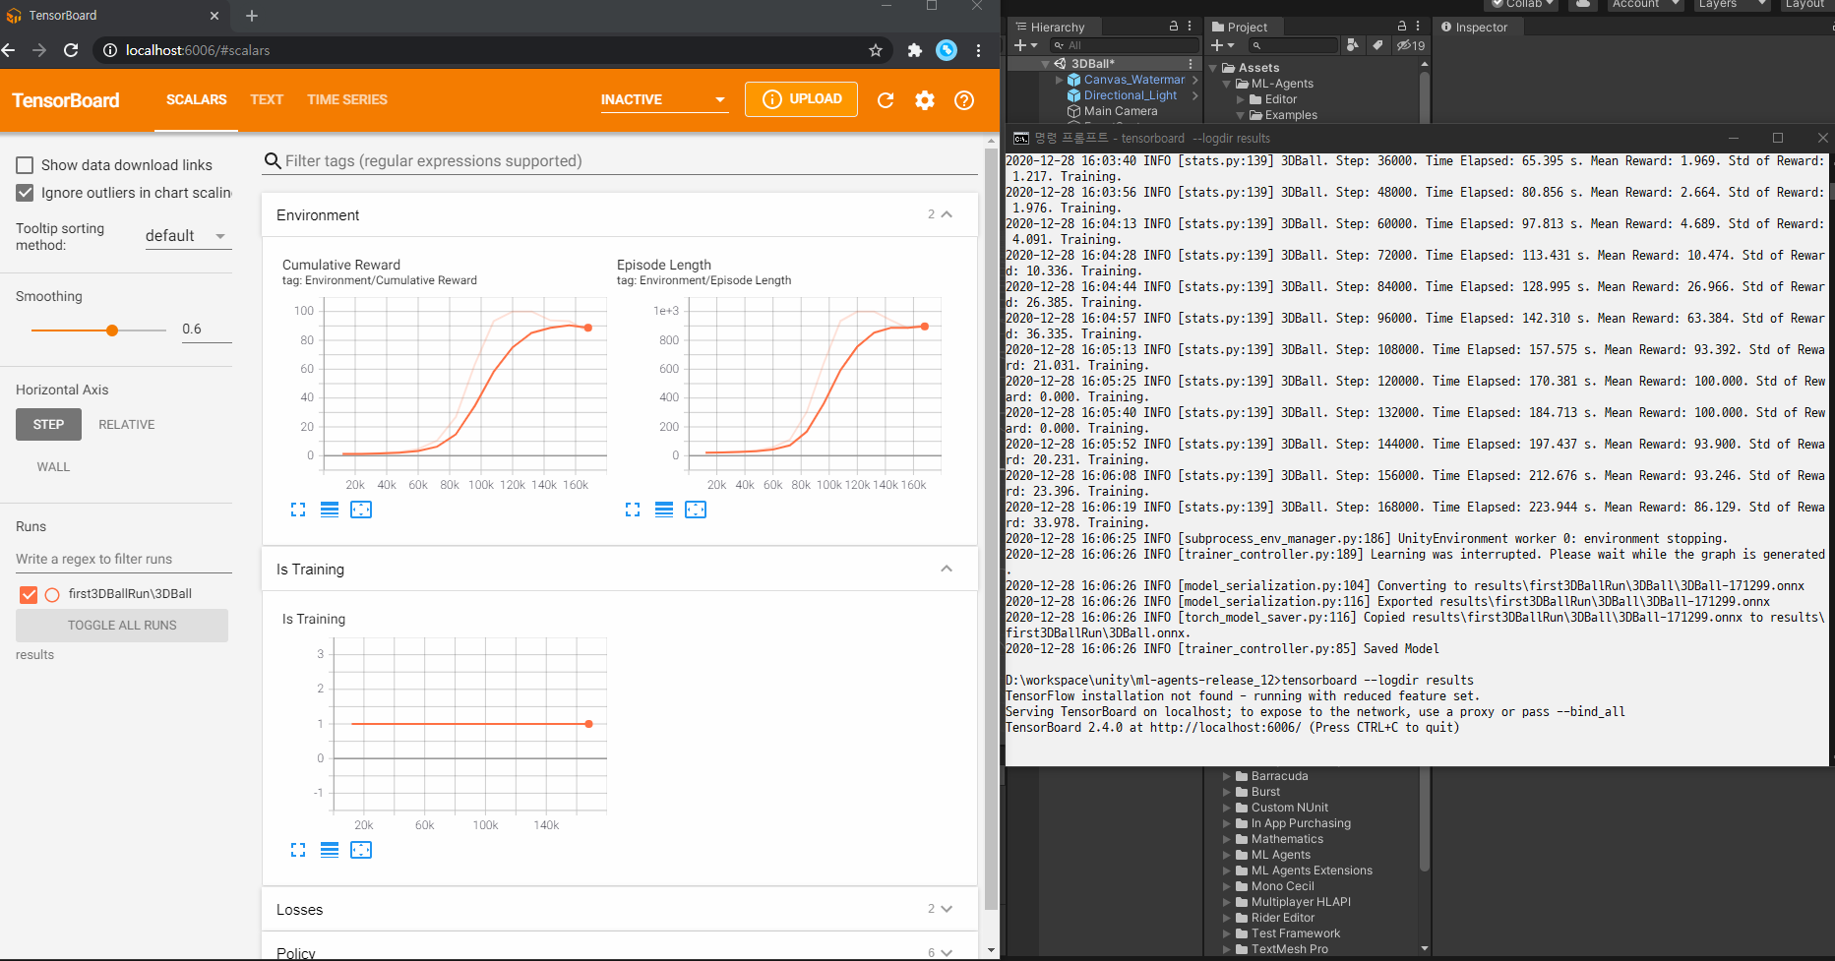Expand Editor folder in Unity Project
The image size is (1835, 961).
[x=1241, y=99]
